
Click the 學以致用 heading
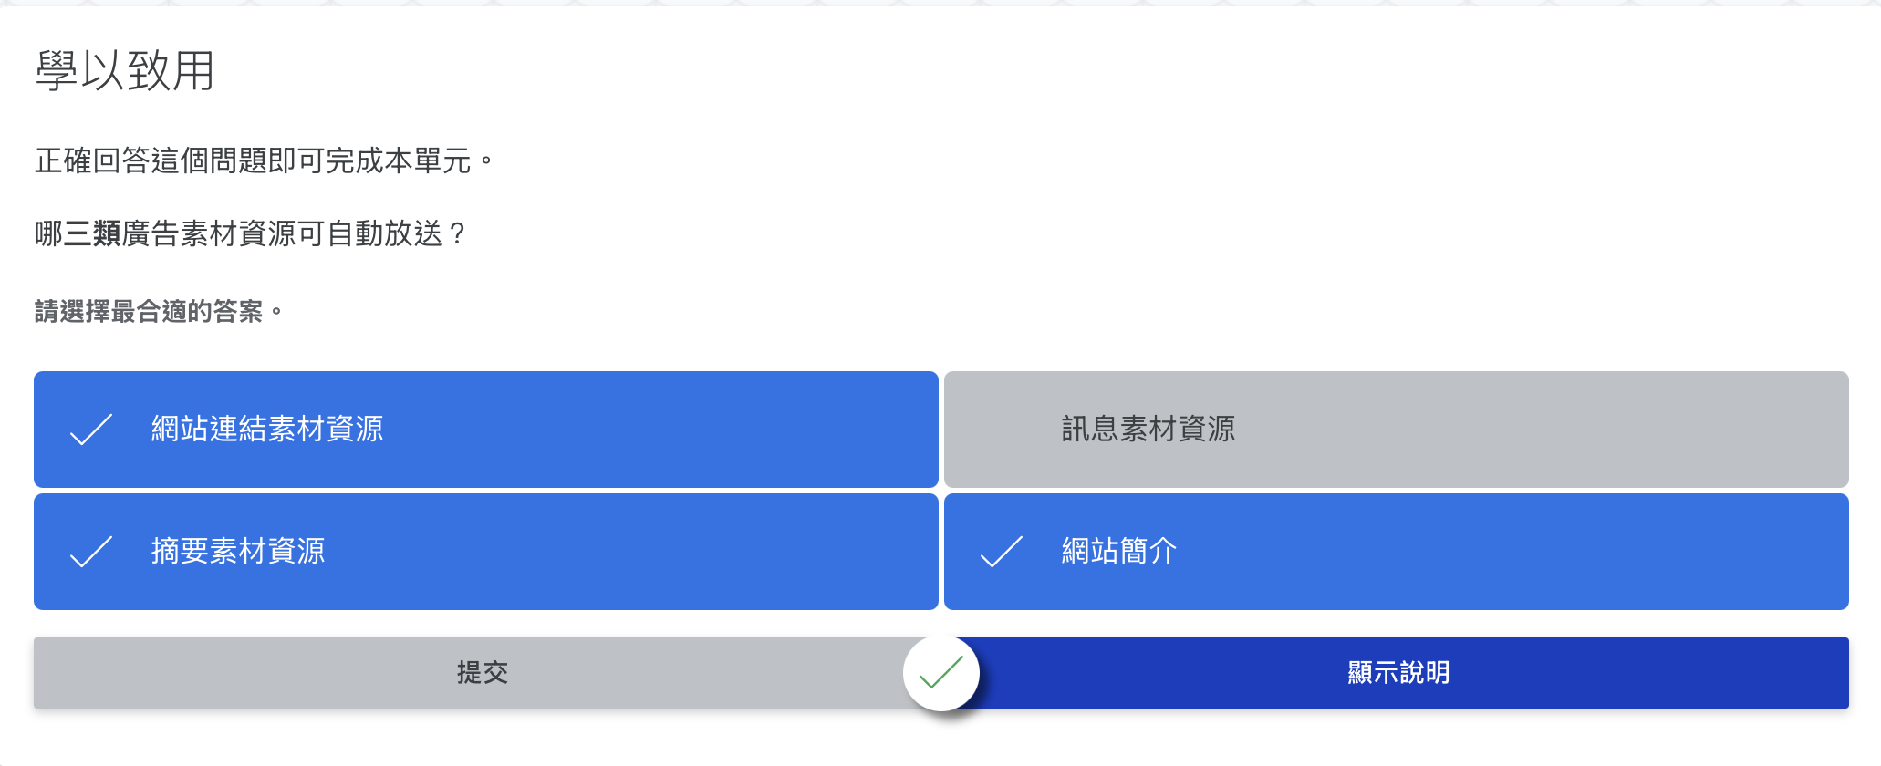125,70
